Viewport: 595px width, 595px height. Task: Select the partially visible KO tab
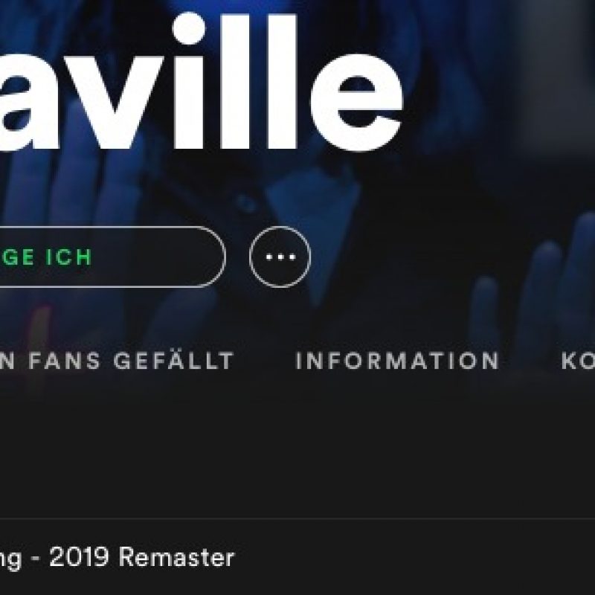click(x=578, y=361)
